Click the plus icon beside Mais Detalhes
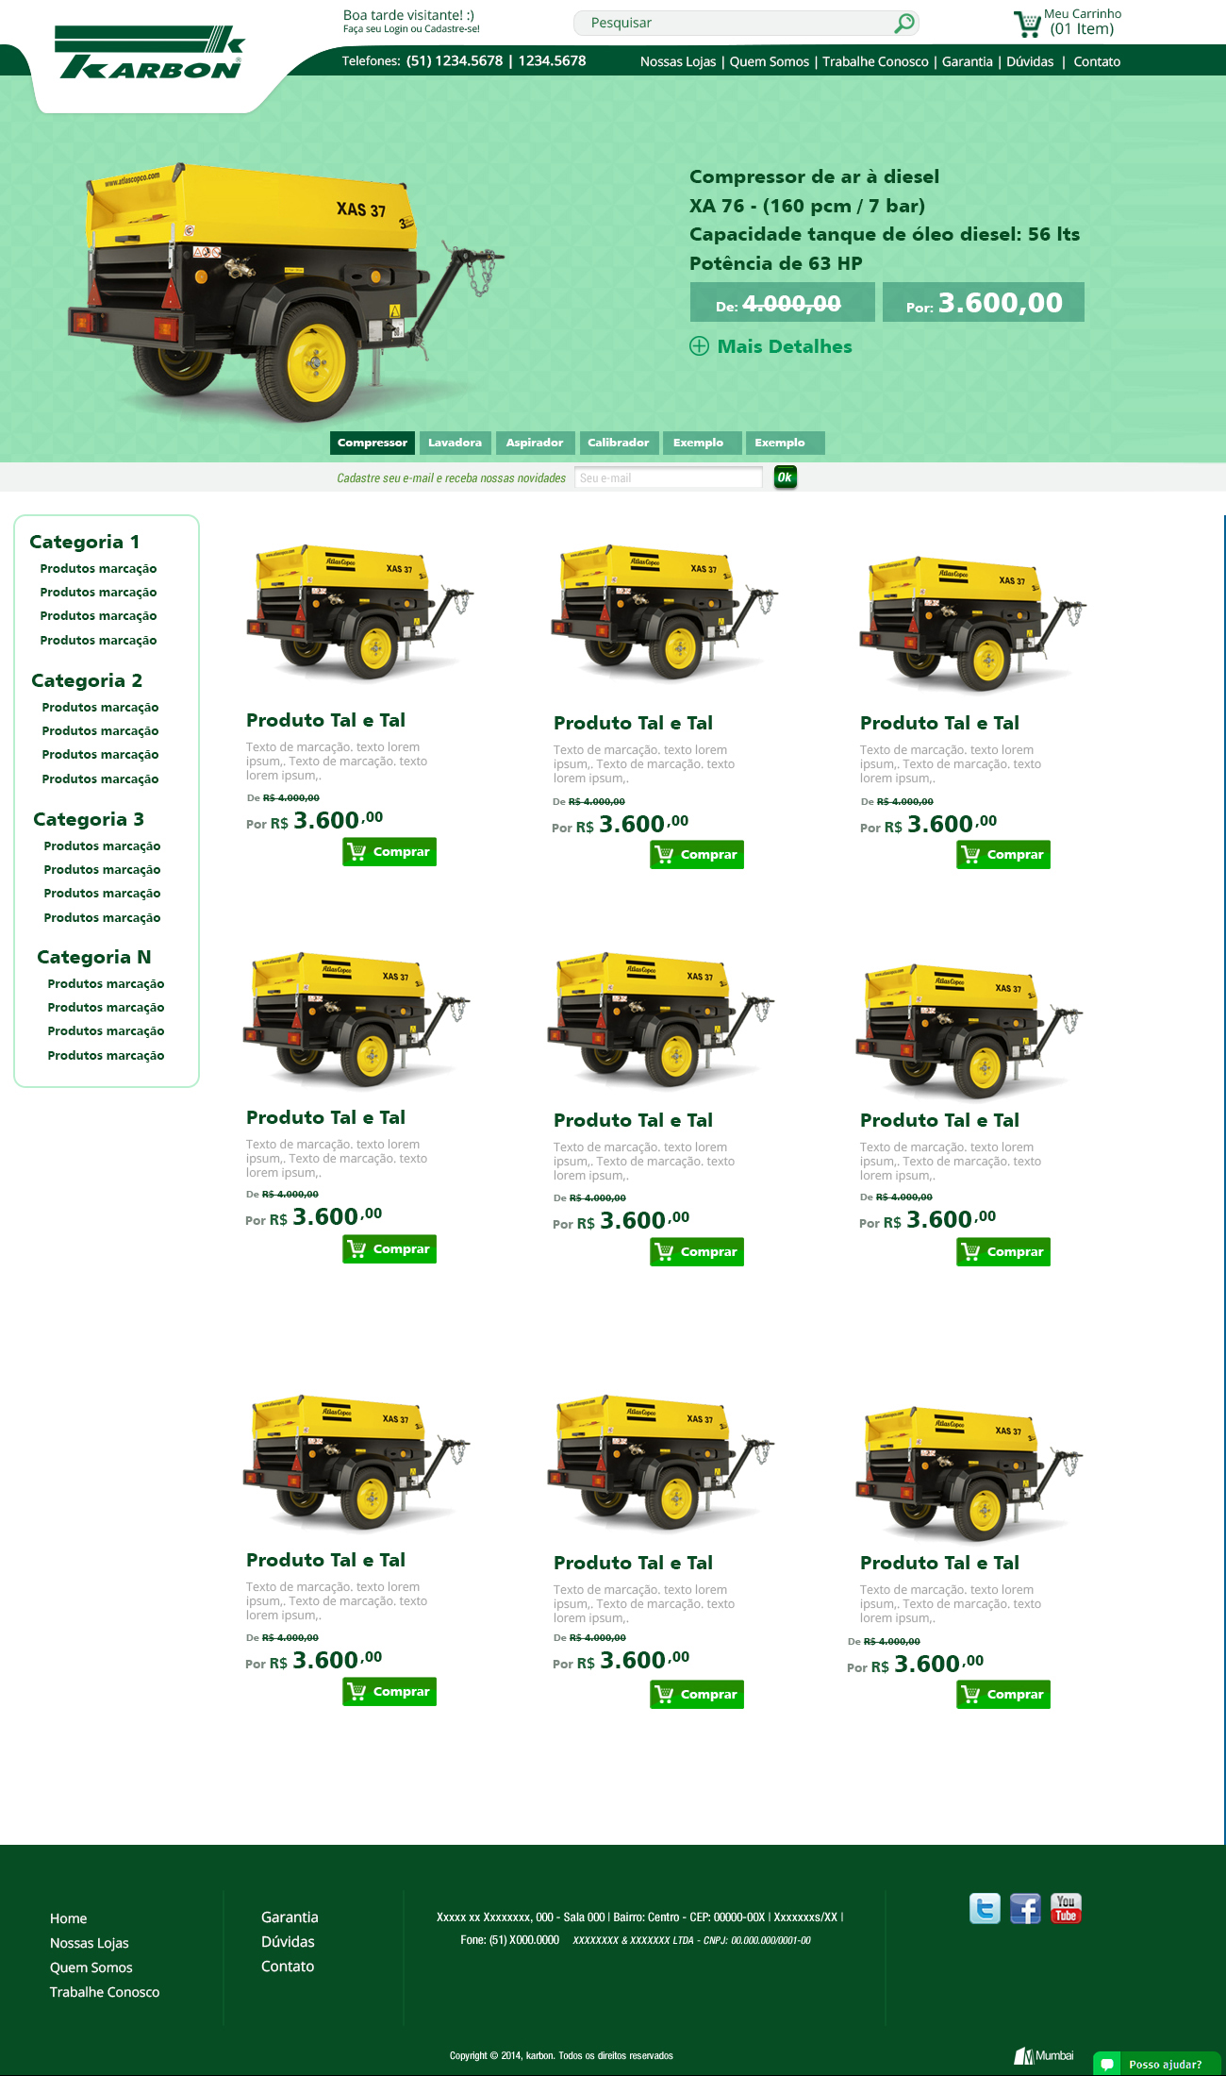 click(x=699, y=346)
